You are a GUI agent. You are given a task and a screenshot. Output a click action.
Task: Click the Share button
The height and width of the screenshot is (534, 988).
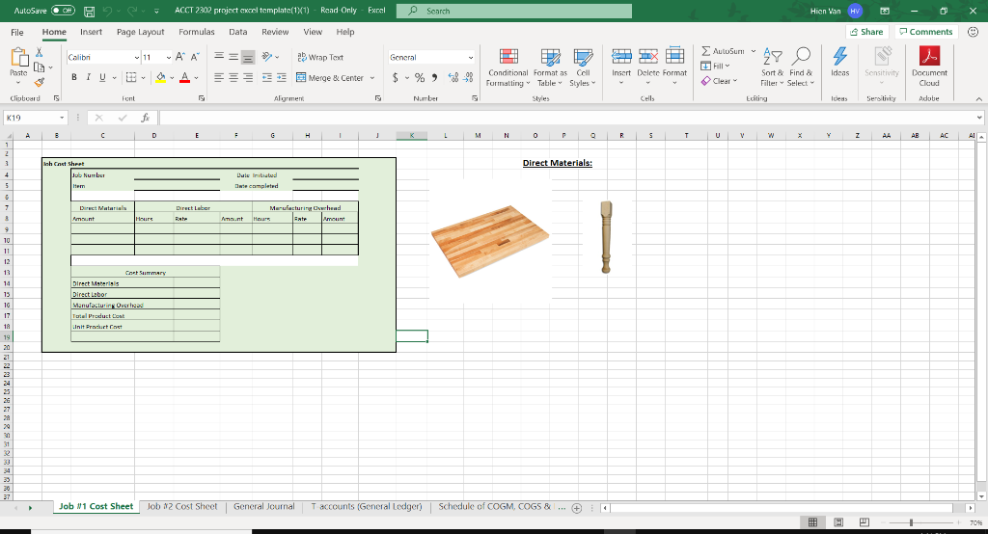point(866,32)
